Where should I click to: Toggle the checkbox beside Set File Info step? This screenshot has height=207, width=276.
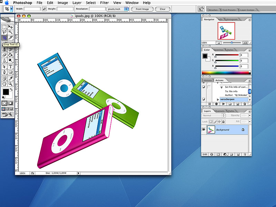tap(204, 87)
